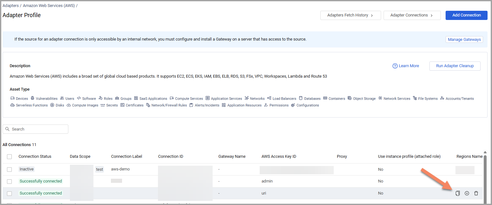Click the Accounts/Tenants asset icon
492x205 pixels.
pyautogui.click(x=442, y=98)
